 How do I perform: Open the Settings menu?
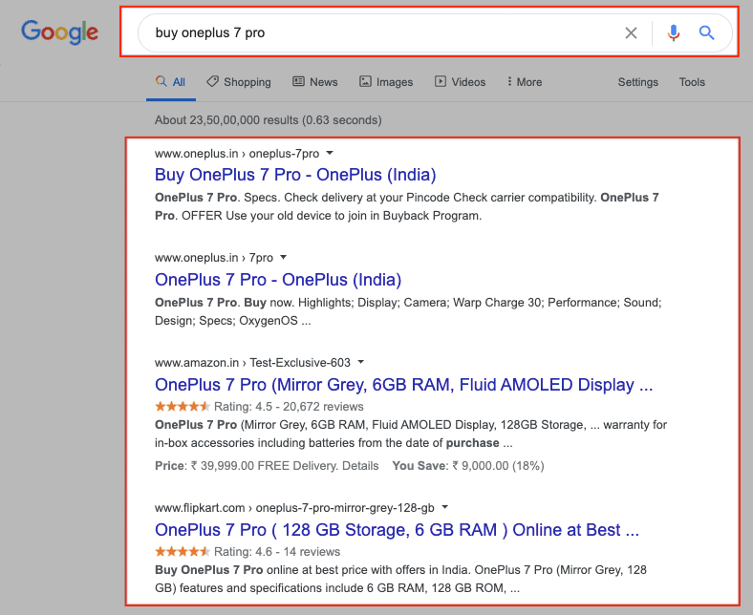point(637,82)
